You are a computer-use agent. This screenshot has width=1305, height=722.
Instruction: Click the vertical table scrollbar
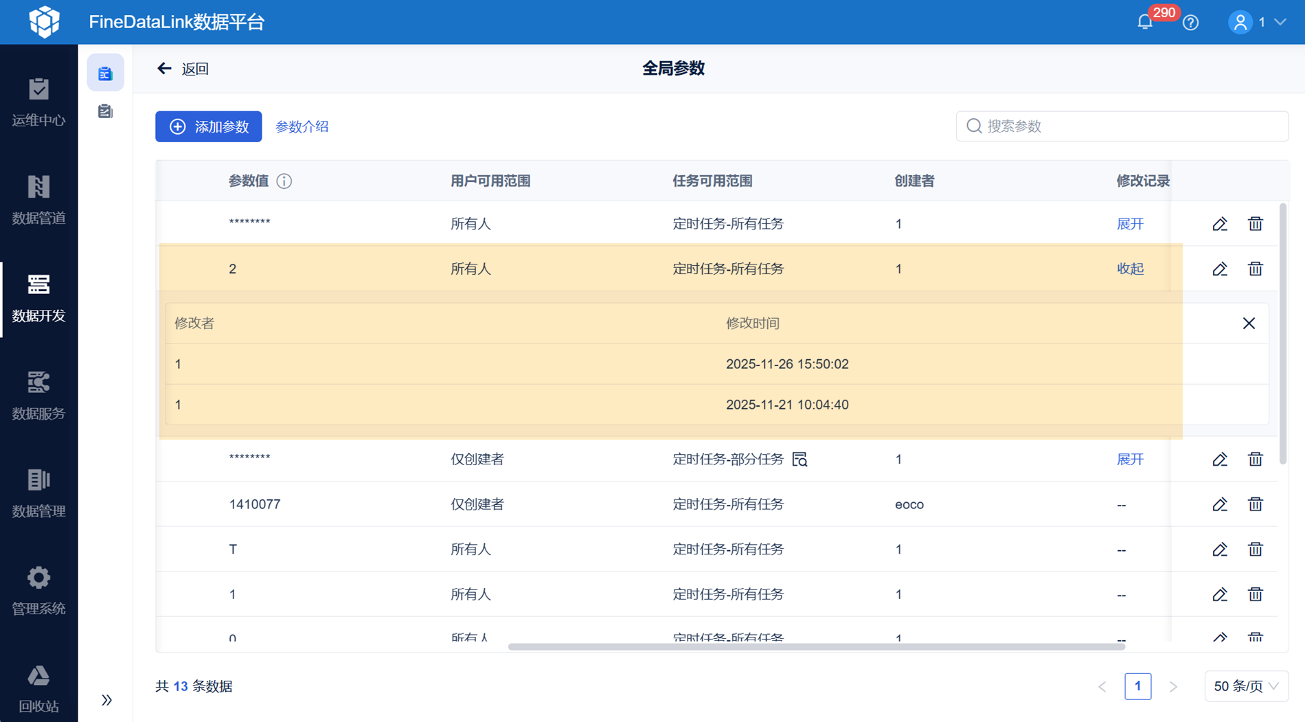[1282, 334]
